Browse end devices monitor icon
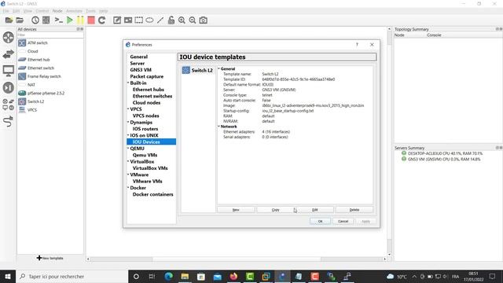The image size is (503, 283). (x=9, y=71)
